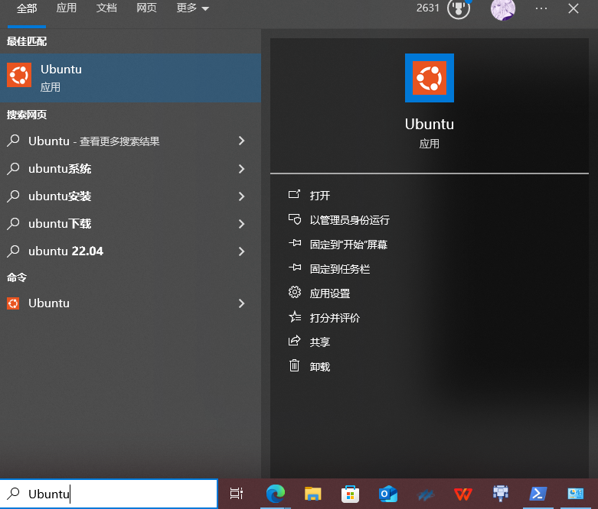Viewport: 598px width, 509px height.
Task: Click the shield icon beside 以管理员身份运行
Action: 295,219
